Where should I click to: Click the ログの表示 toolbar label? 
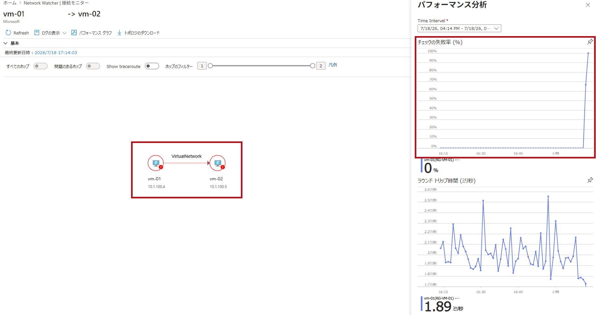51,33
